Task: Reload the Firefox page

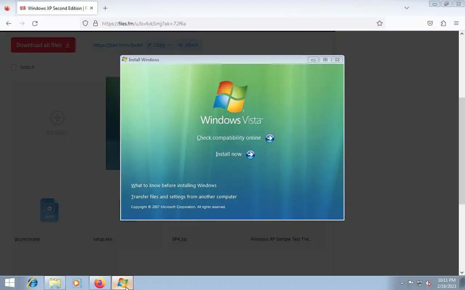Action: pyautogui.click(x=35, y=24)
